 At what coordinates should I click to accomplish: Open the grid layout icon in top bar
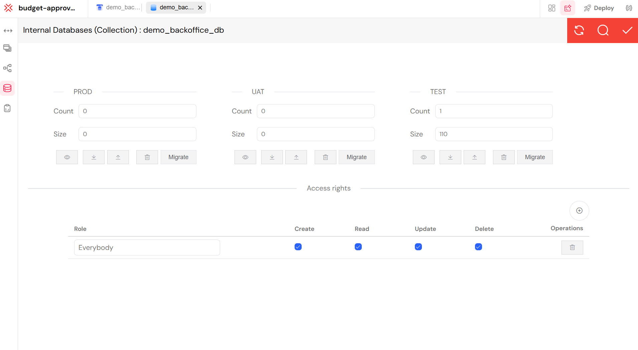tap(552, 8)
